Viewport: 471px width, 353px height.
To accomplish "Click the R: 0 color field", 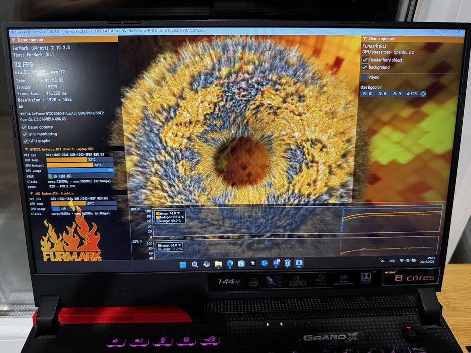I will tap(368, 94).
